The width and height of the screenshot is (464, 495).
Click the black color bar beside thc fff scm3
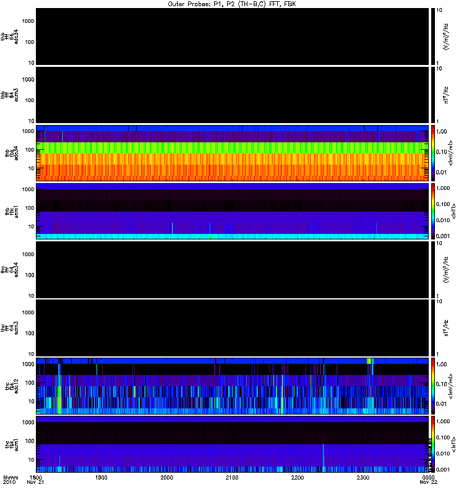pyautogui.click(x=433, y=328)
